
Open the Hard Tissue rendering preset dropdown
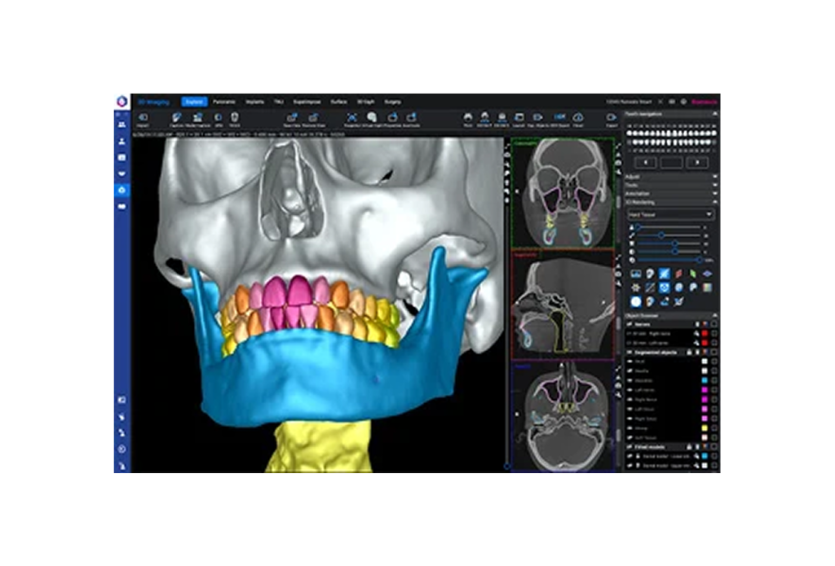[670, 214]
